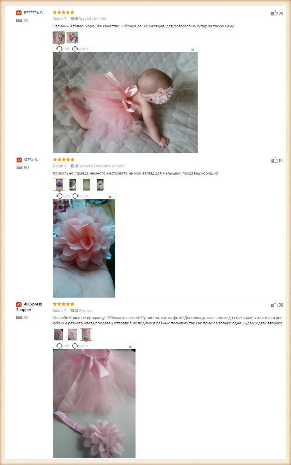
Task: Rotate flower headband photo left
Action: (63, 196)
